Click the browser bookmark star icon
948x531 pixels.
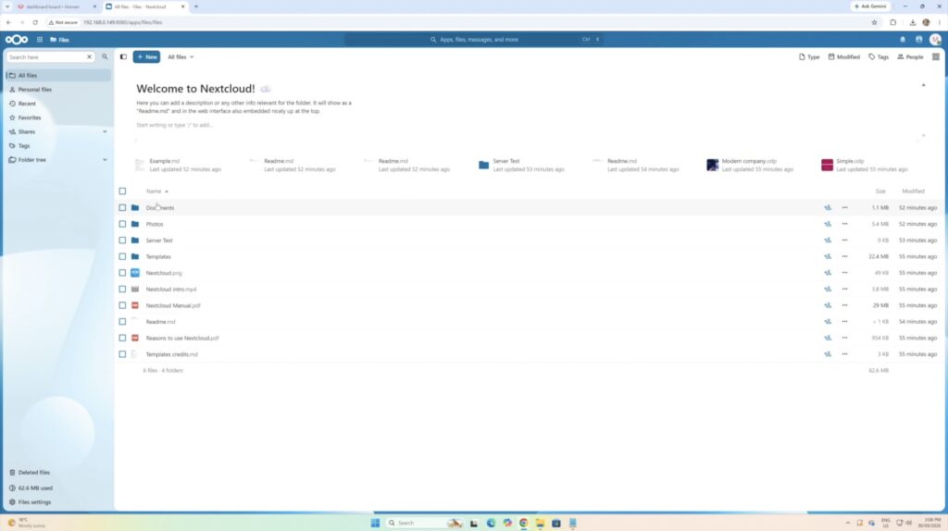874,22
